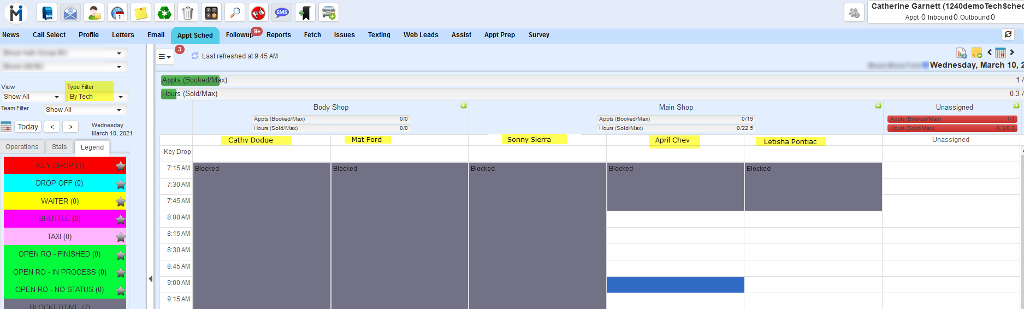Switch to the Operations tab
Viewport: 1024px width, 309px height.
point(22,147)
